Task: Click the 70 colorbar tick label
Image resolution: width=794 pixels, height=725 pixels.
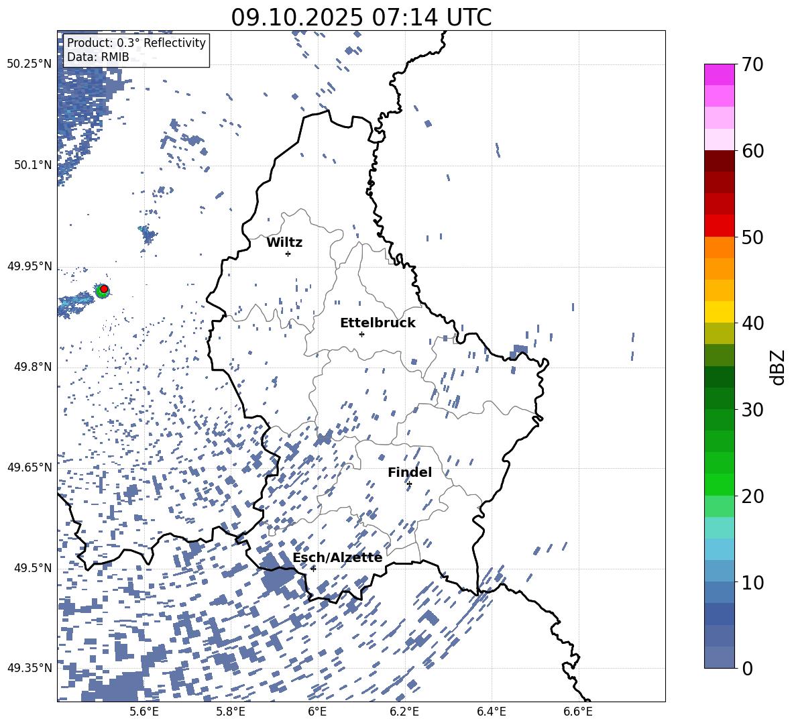Action: coord(752,64)
